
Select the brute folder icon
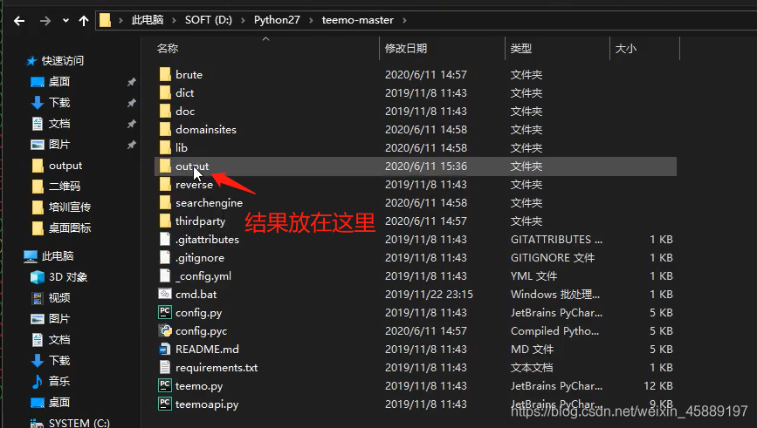click(165, 74)
